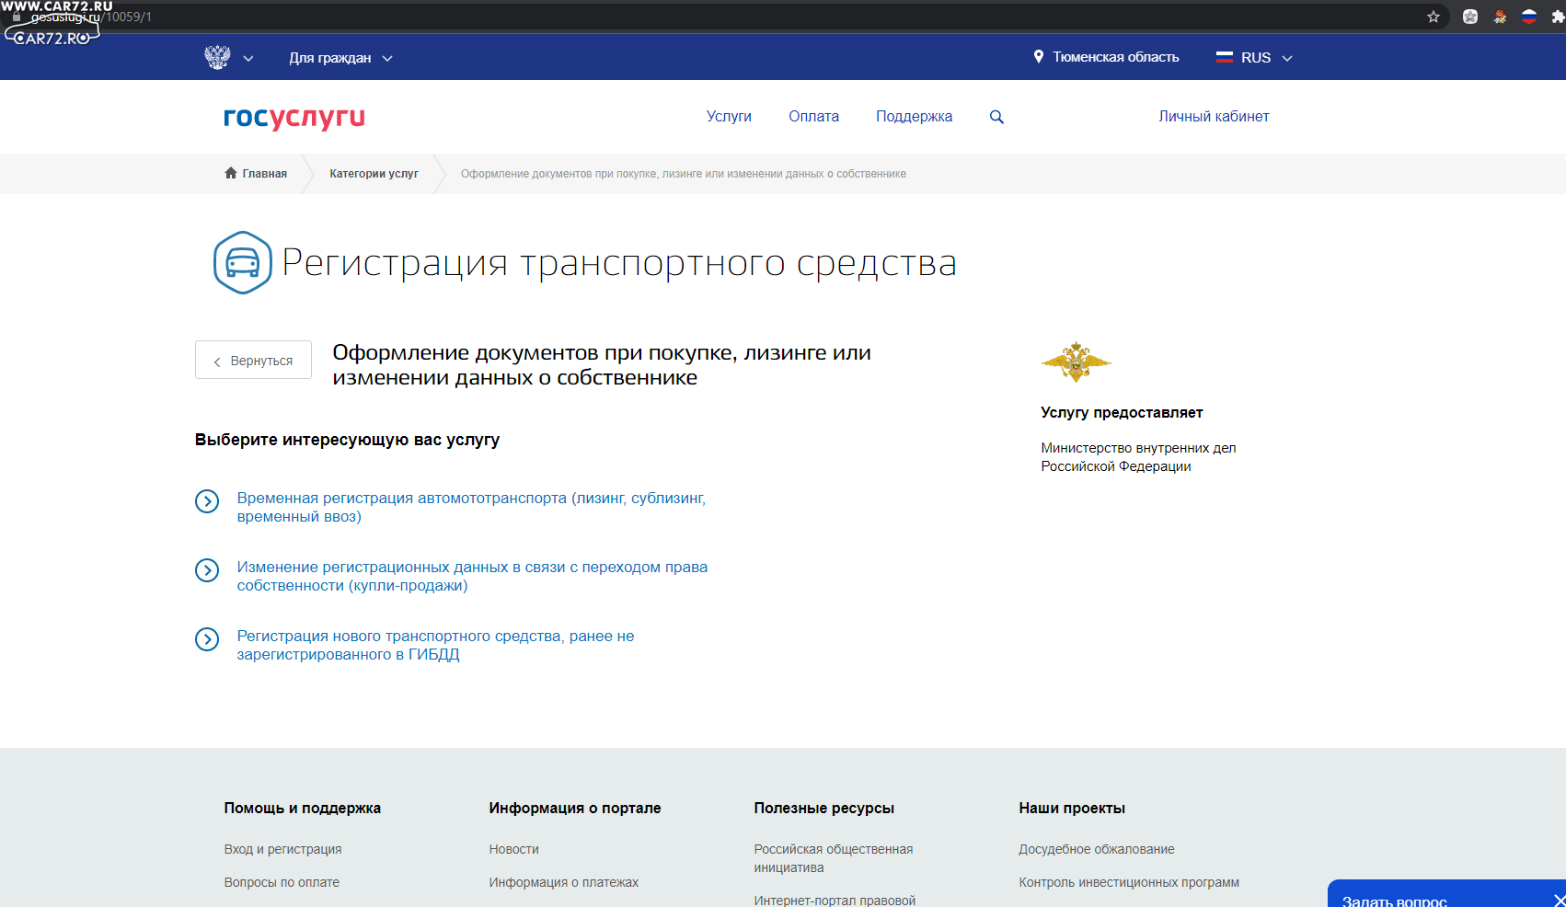
Task: Click the grey round browser extension icon
Action: (x=1470, y=17)
